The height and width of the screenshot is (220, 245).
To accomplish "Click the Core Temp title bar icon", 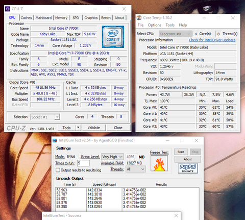I will click(139, 18).
